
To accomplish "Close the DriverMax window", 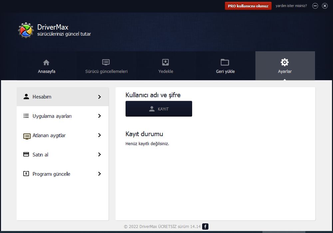I will [x=325, y=6].
